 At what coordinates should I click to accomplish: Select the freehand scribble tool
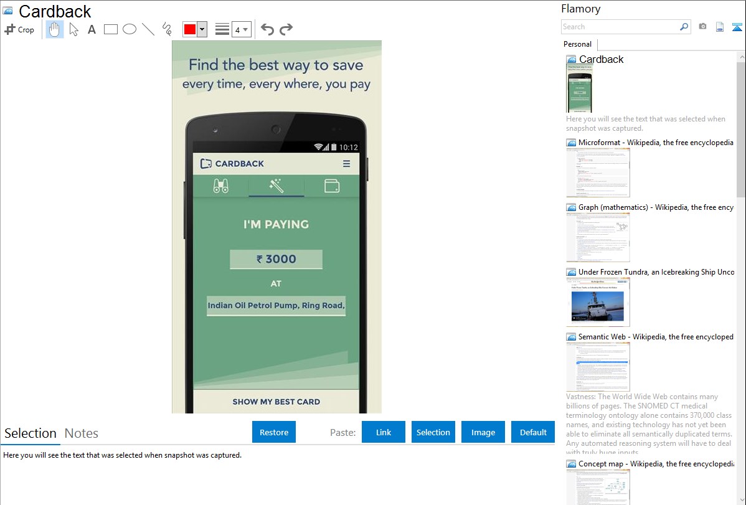click(167, 29)
